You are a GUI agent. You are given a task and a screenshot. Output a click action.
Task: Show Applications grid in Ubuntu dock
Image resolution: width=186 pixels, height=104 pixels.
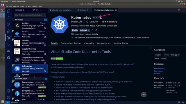click(x=3, y=101)
